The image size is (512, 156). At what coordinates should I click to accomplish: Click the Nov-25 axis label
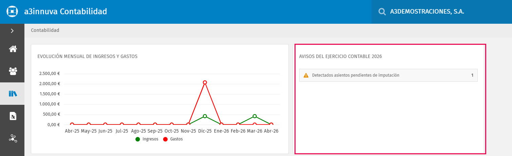pos(188,131)
